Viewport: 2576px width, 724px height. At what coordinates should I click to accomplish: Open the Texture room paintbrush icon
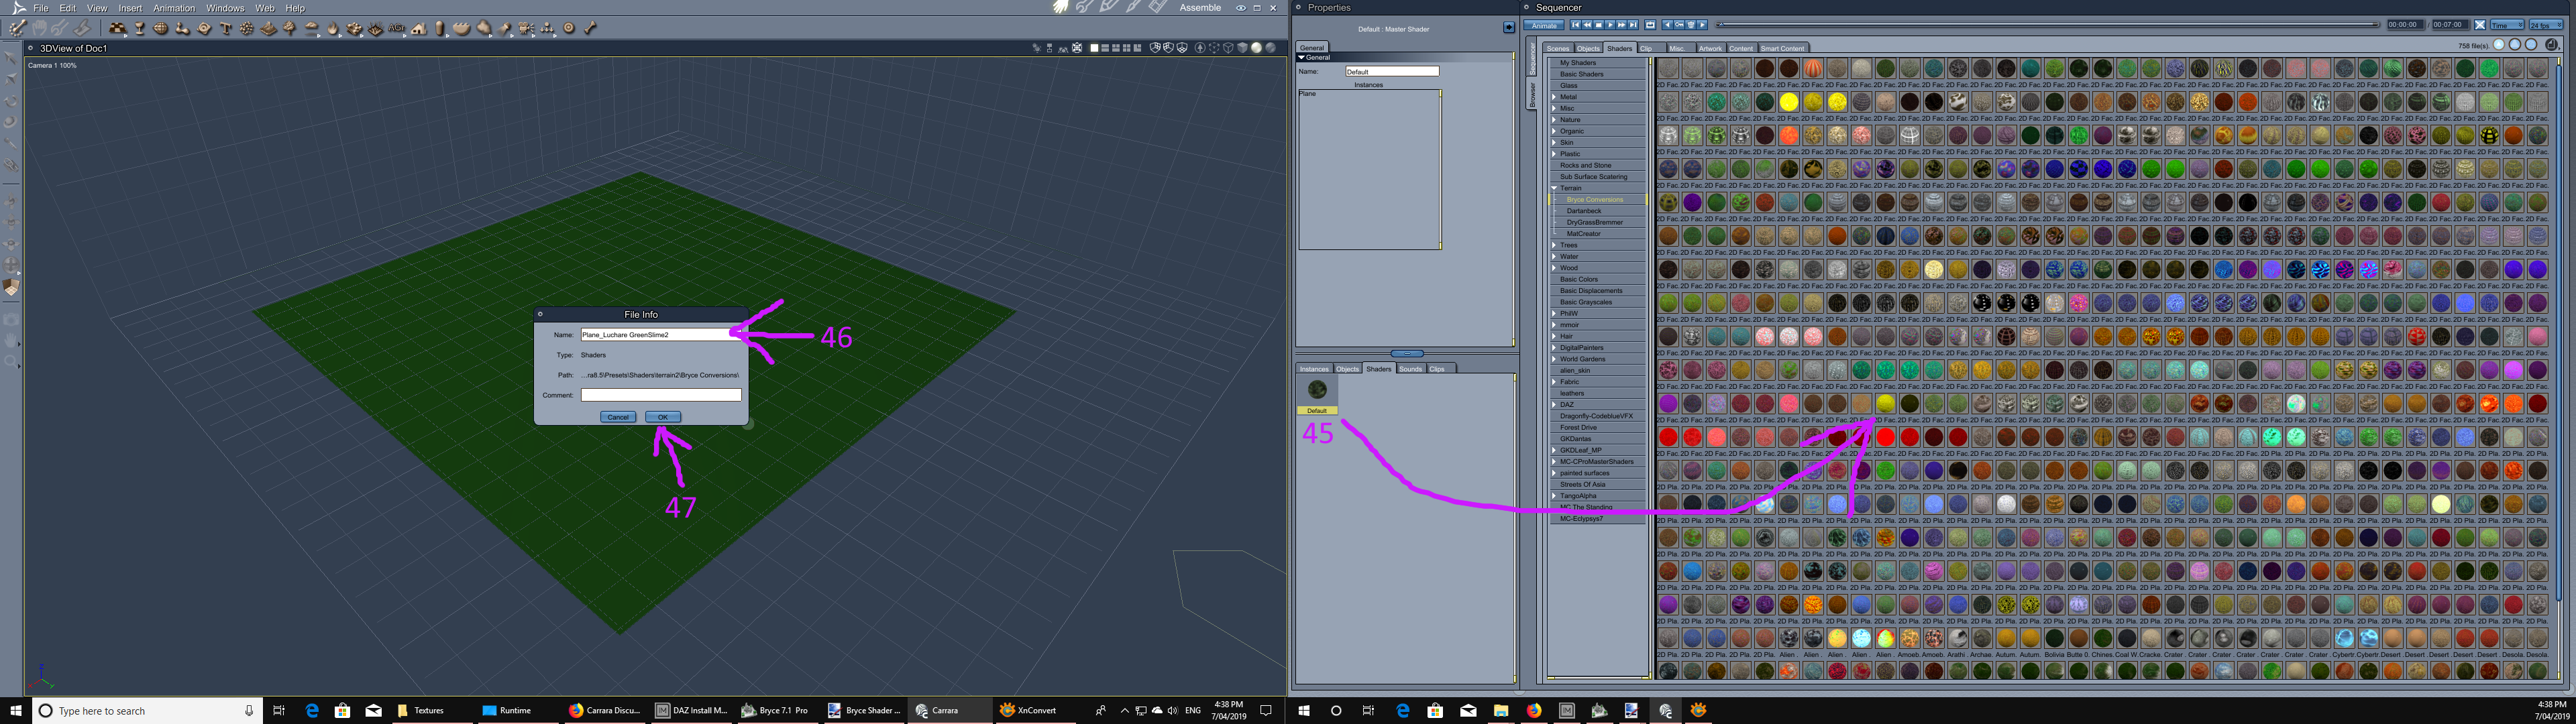click(1133, 7)
